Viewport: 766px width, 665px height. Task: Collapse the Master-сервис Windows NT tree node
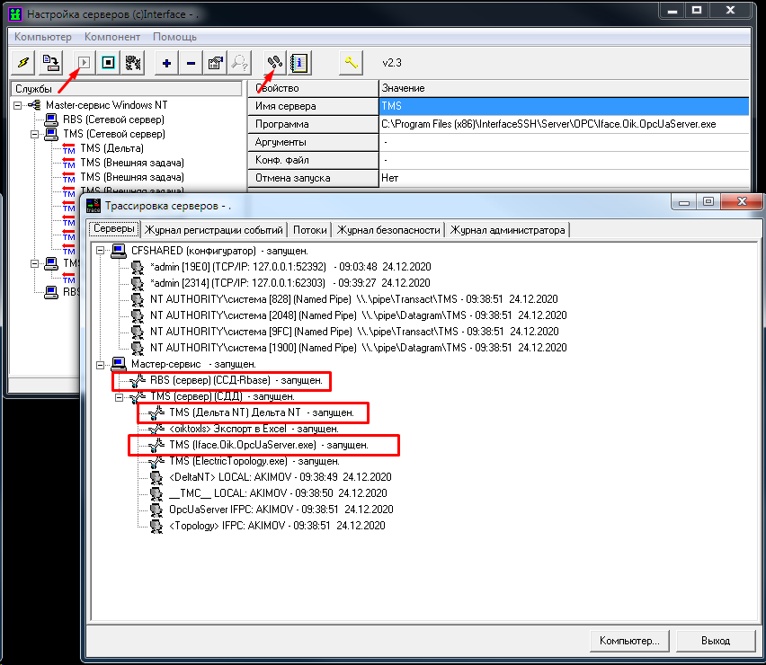tap(19, 105)
